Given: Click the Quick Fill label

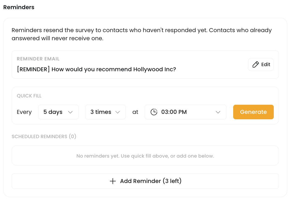Looking at the screenshot, I should click(x=29, y=96).
